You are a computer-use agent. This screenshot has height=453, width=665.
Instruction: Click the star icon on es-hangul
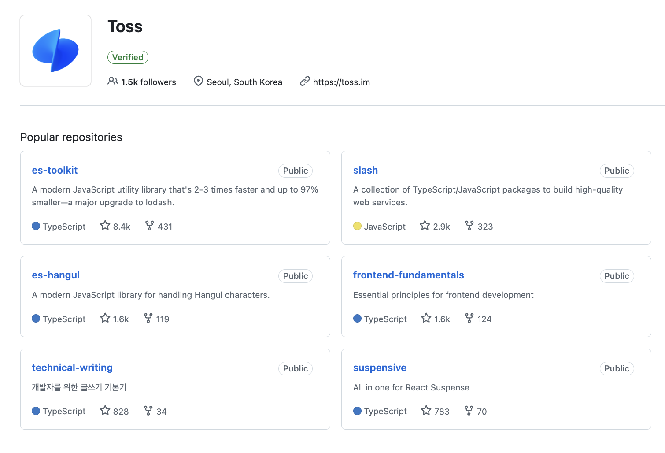click(105, 318)
